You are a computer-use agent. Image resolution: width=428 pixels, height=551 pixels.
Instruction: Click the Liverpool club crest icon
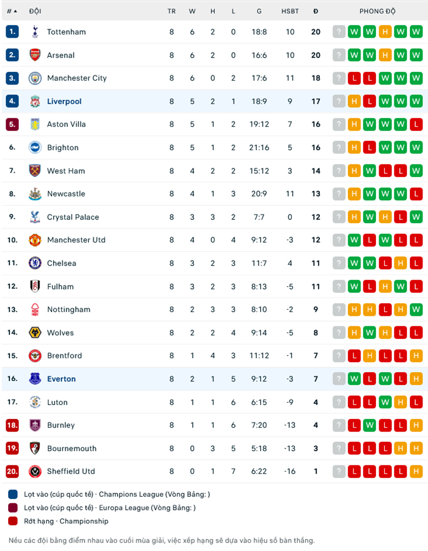pos(35,101)
